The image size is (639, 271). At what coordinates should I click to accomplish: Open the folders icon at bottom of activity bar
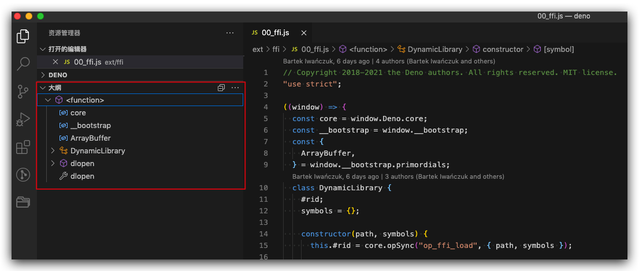23,202
